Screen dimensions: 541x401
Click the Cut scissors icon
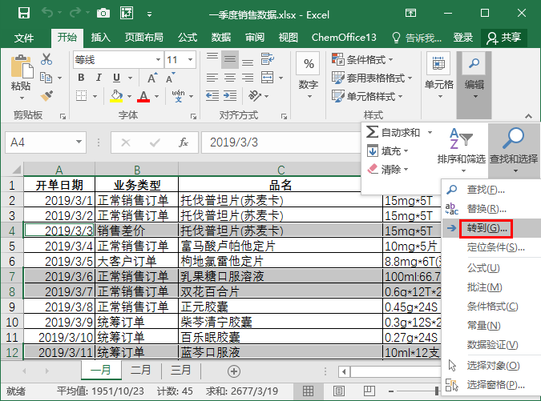46,59
